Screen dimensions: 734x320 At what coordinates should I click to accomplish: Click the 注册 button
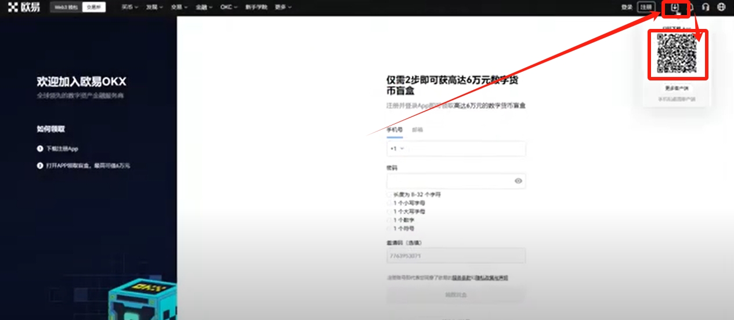[x=645, y=7]
